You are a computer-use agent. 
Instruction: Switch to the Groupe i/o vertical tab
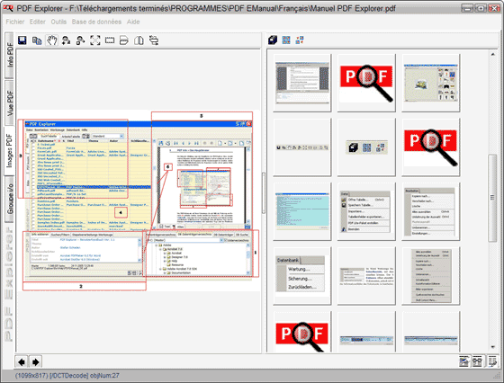click(9, 199)
